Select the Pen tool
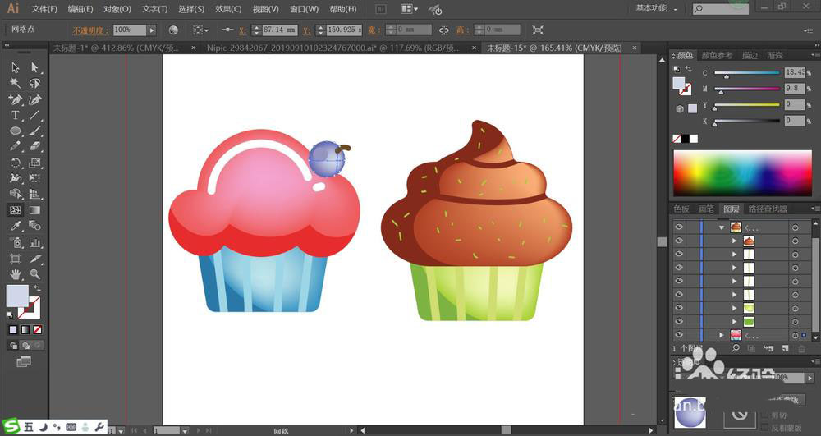 [x=15, y=99]
